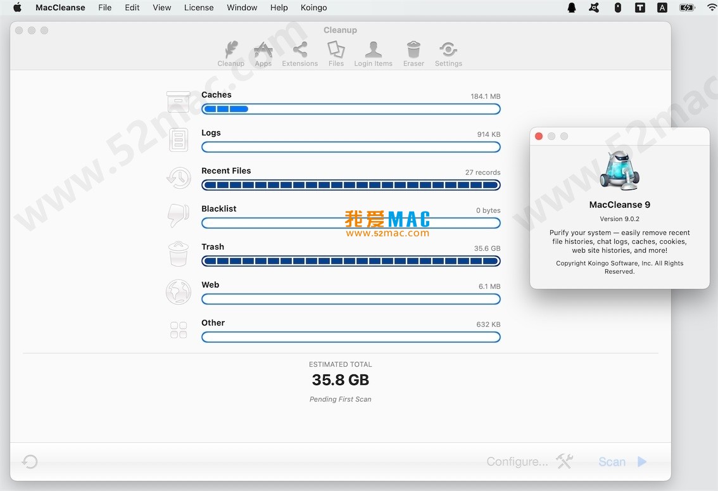Open the View menu
Screen dimensions: 718x491
pyautogui.click(x=161, y=8)
